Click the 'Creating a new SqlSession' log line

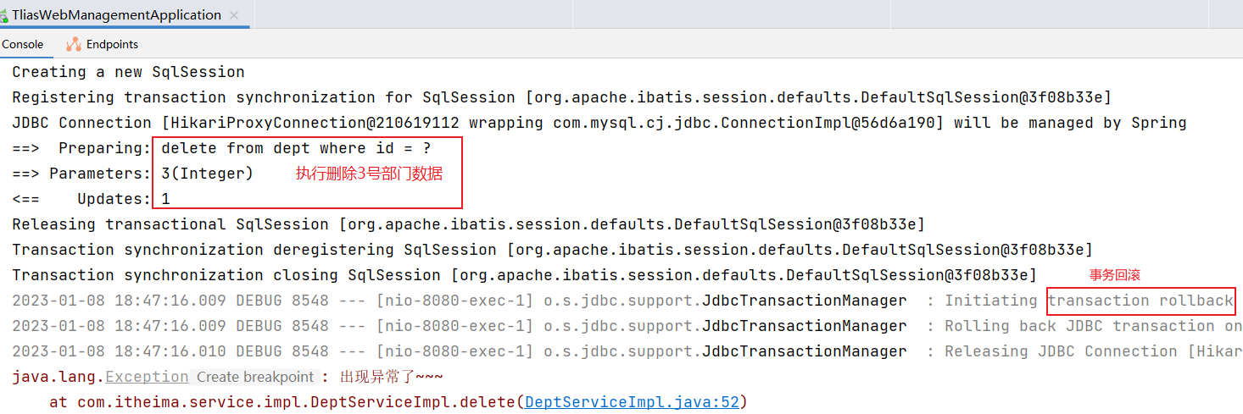coord(128,72)
